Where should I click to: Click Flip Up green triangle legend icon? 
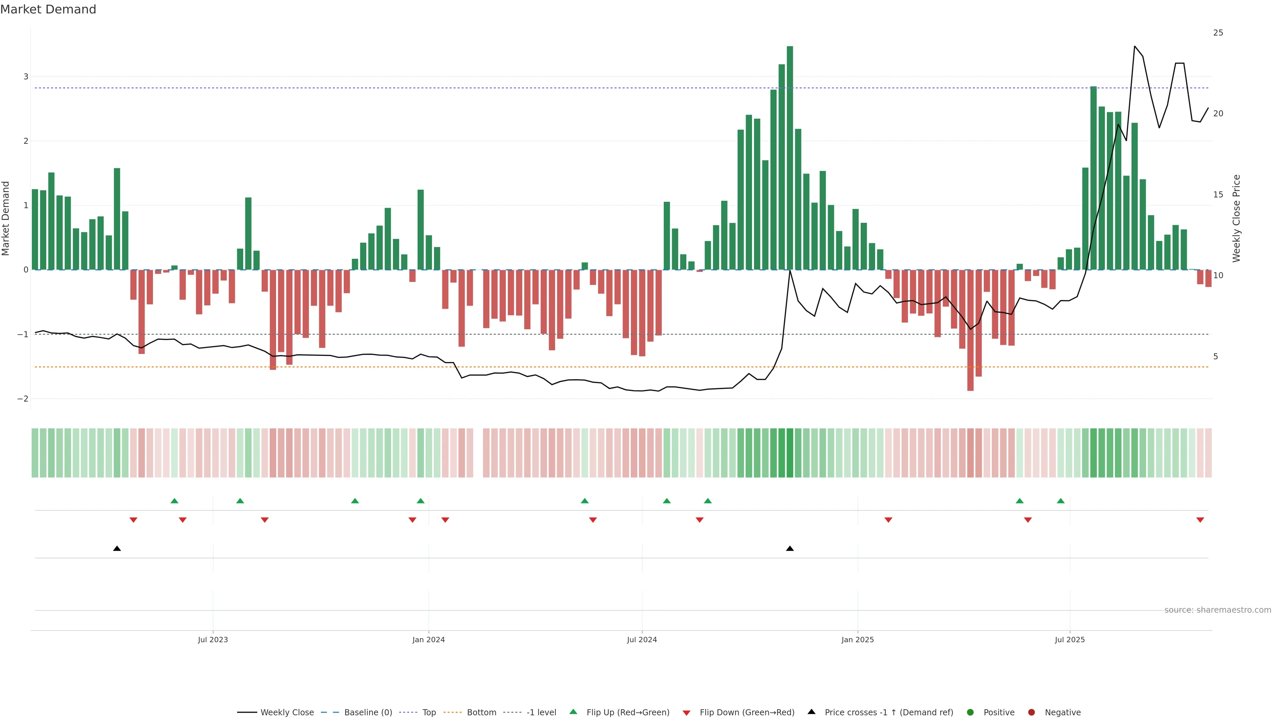[x=574, y=712]
